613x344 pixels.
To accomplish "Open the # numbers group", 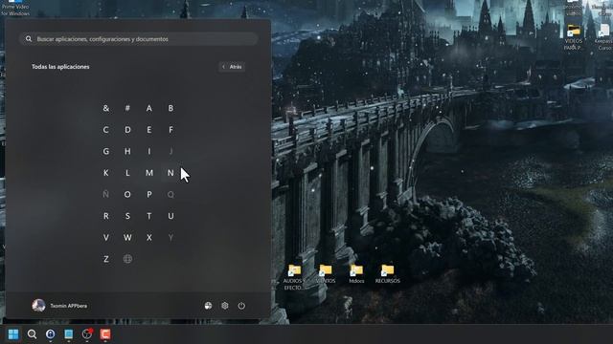I will click(127, 108).
